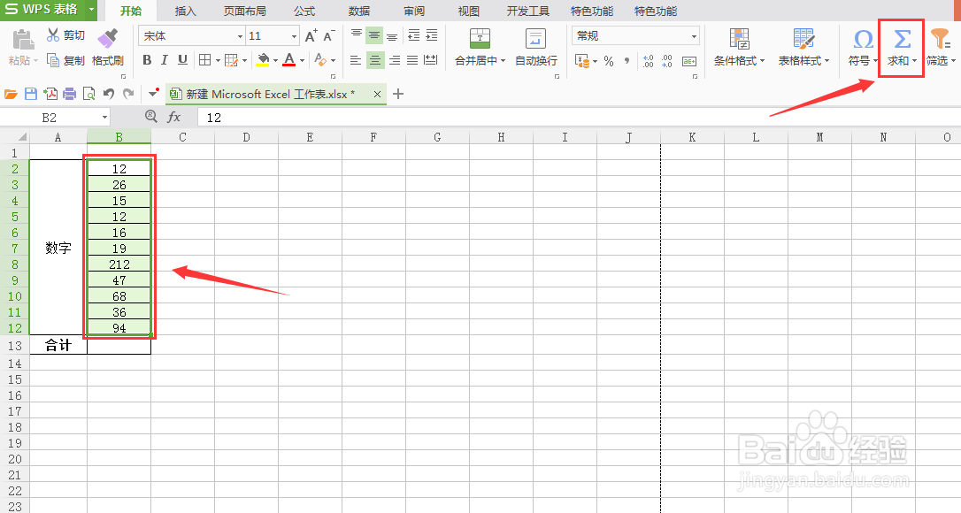Click the Filter (筛选) funnel icon
The width and height of the screenshot is (961, 513).
(x=940, y=39)
